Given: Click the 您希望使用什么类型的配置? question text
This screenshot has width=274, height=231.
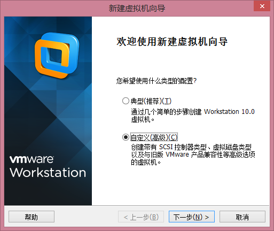Looking at the screenshot, I should (x=156, y=81).
